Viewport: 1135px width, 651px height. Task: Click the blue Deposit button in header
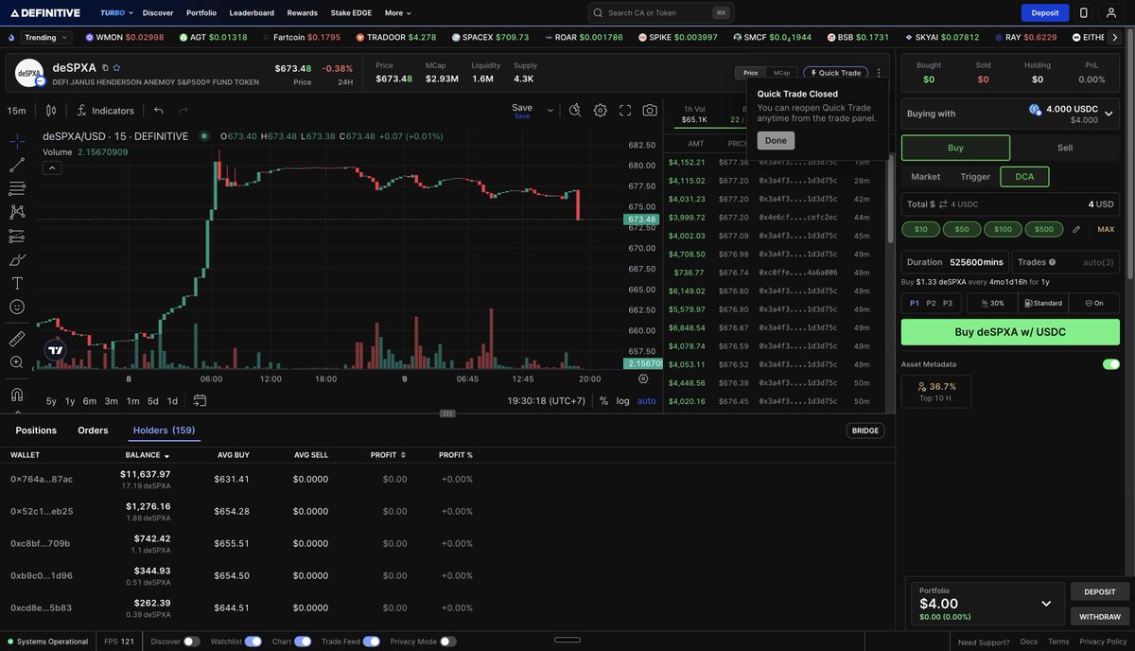coord(1045,13)
